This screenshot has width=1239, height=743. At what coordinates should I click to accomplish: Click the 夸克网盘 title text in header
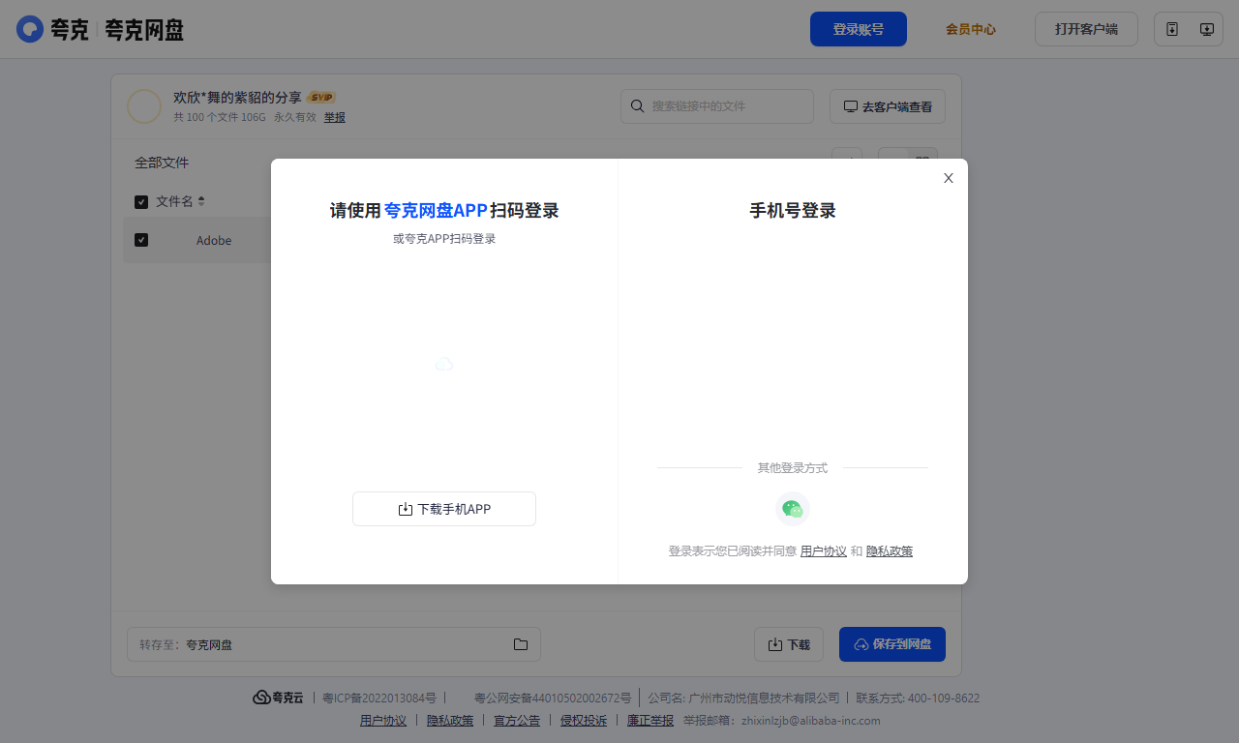coord(144,30)
